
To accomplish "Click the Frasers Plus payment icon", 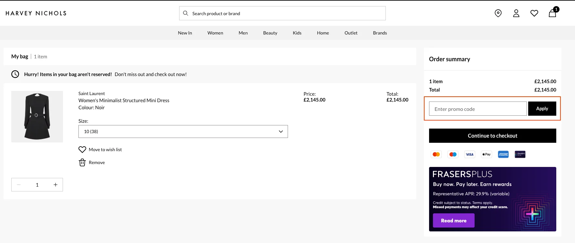I will 520,154.
